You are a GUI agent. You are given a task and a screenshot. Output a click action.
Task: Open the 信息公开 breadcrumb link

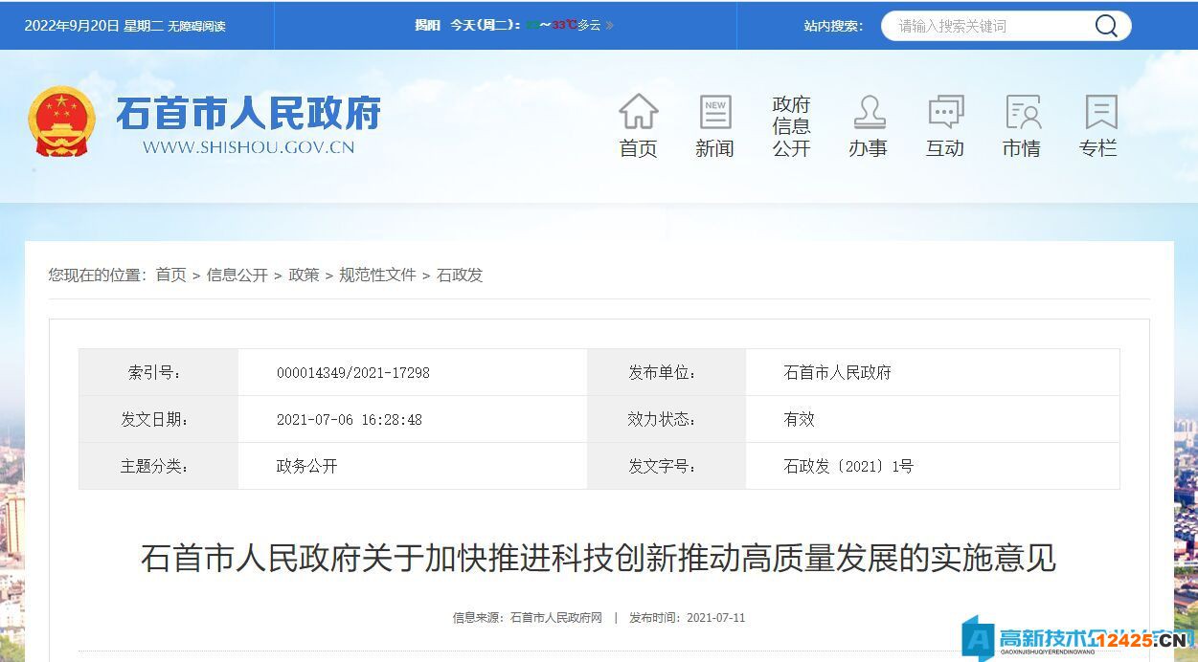click(x=237, y=275)
